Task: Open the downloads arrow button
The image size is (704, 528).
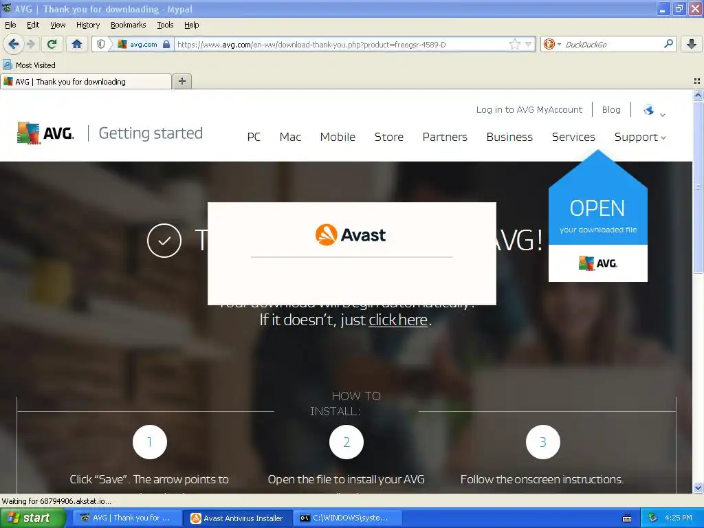Action: pos(692,44)
